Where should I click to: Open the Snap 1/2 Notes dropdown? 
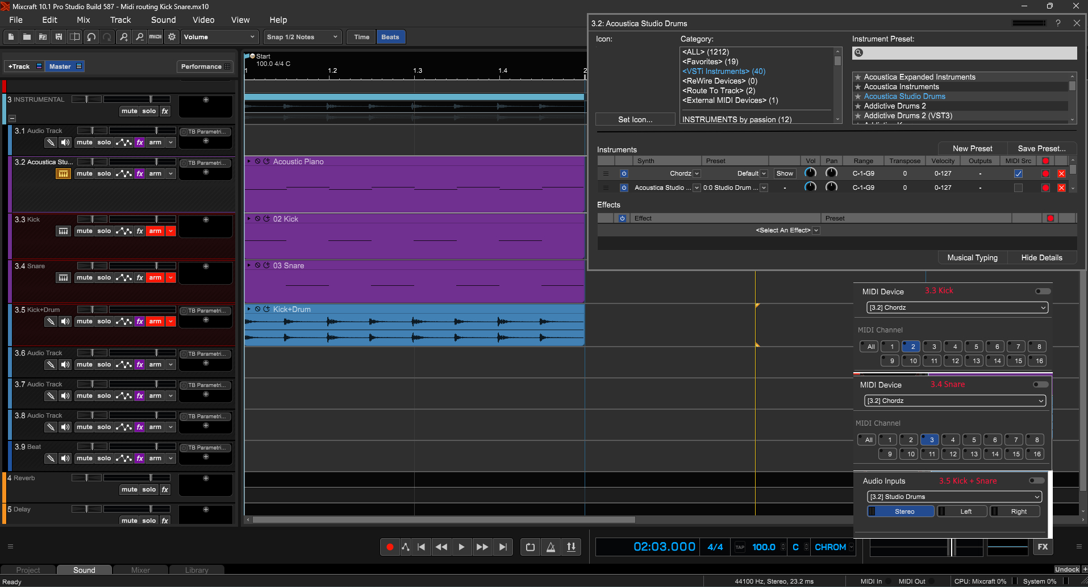303,37
